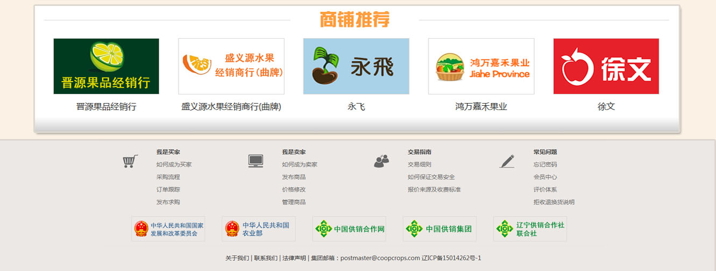Click the shopping cart buyer icon

(x=130, y=161)
